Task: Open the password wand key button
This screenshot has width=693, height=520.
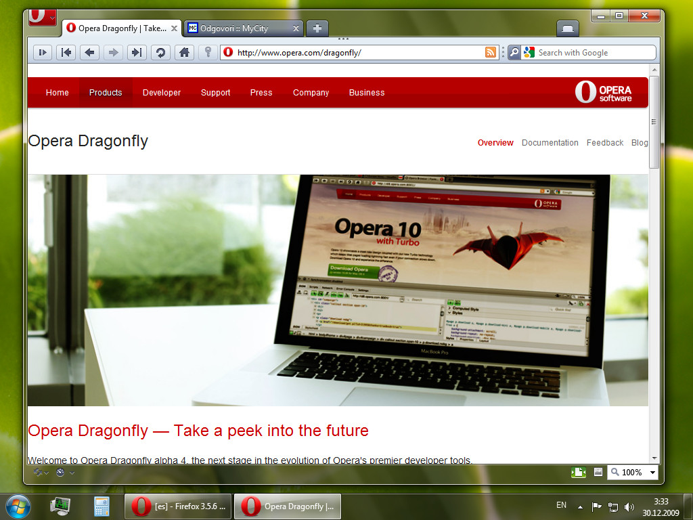Action: (208, 53)
